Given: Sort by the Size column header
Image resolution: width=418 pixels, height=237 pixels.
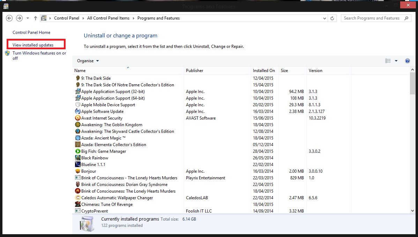Looking at the screenshot, I should 292,71.
